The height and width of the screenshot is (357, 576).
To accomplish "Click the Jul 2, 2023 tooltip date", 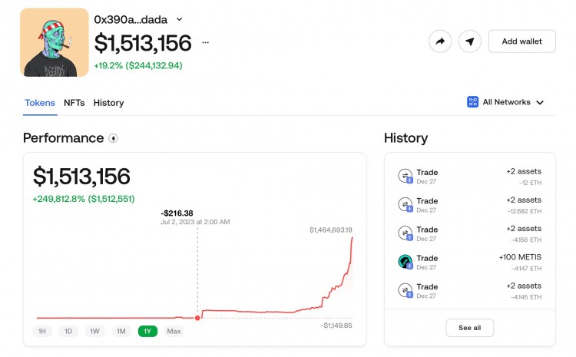I will pyautogui.click(x=195, y=222).
